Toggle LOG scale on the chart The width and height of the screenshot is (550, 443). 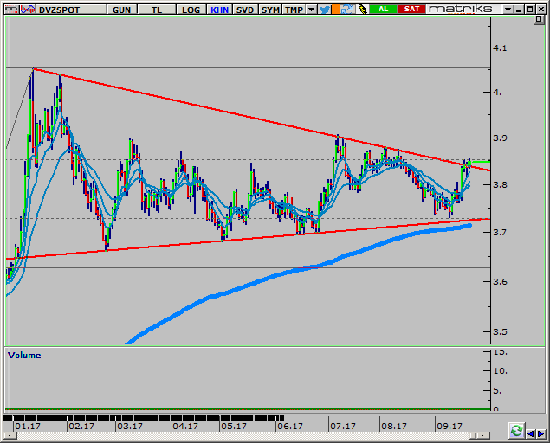click(191, 10)
